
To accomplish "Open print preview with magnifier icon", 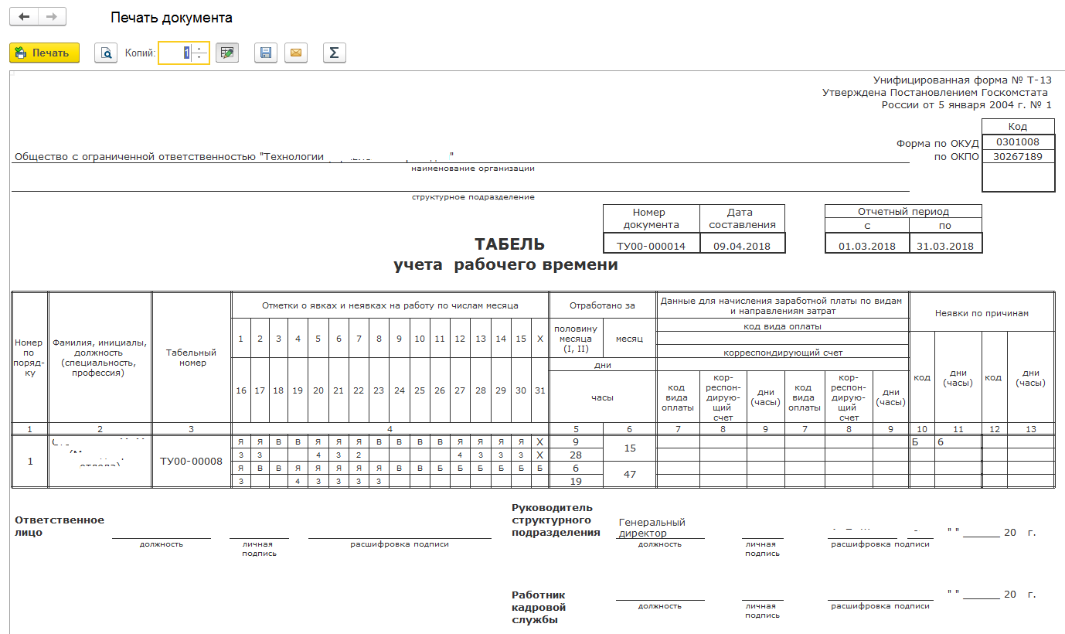I will 106,53.
